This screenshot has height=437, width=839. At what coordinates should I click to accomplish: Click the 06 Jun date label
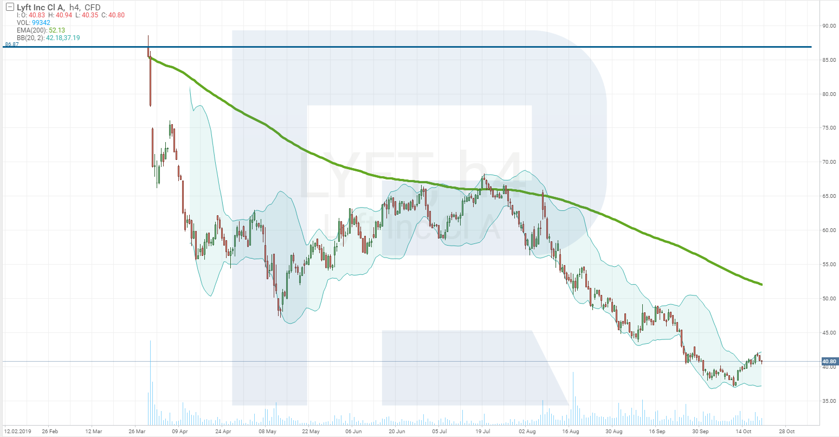click(353, 432)
